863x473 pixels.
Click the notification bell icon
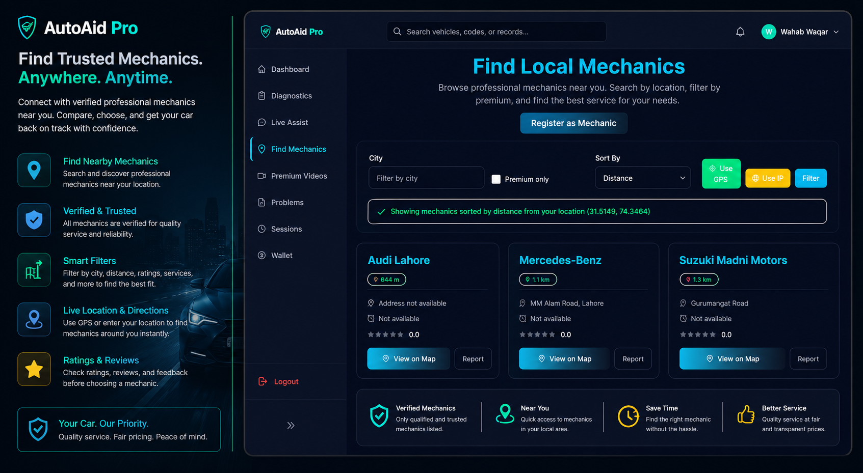click(740, 32)
